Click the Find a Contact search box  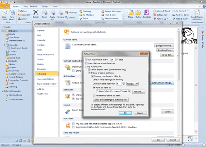tap(180, 11)
